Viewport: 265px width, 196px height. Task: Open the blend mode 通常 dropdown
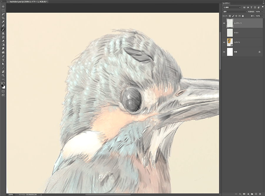click(x=235, y=11)
